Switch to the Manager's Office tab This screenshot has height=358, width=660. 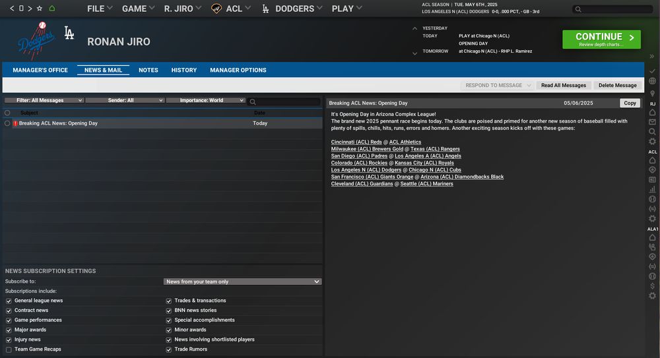40,71
